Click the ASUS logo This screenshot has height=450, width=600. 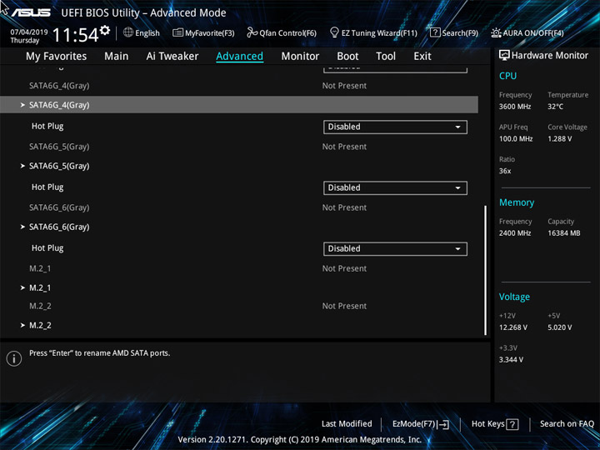[x=31, y=12]
